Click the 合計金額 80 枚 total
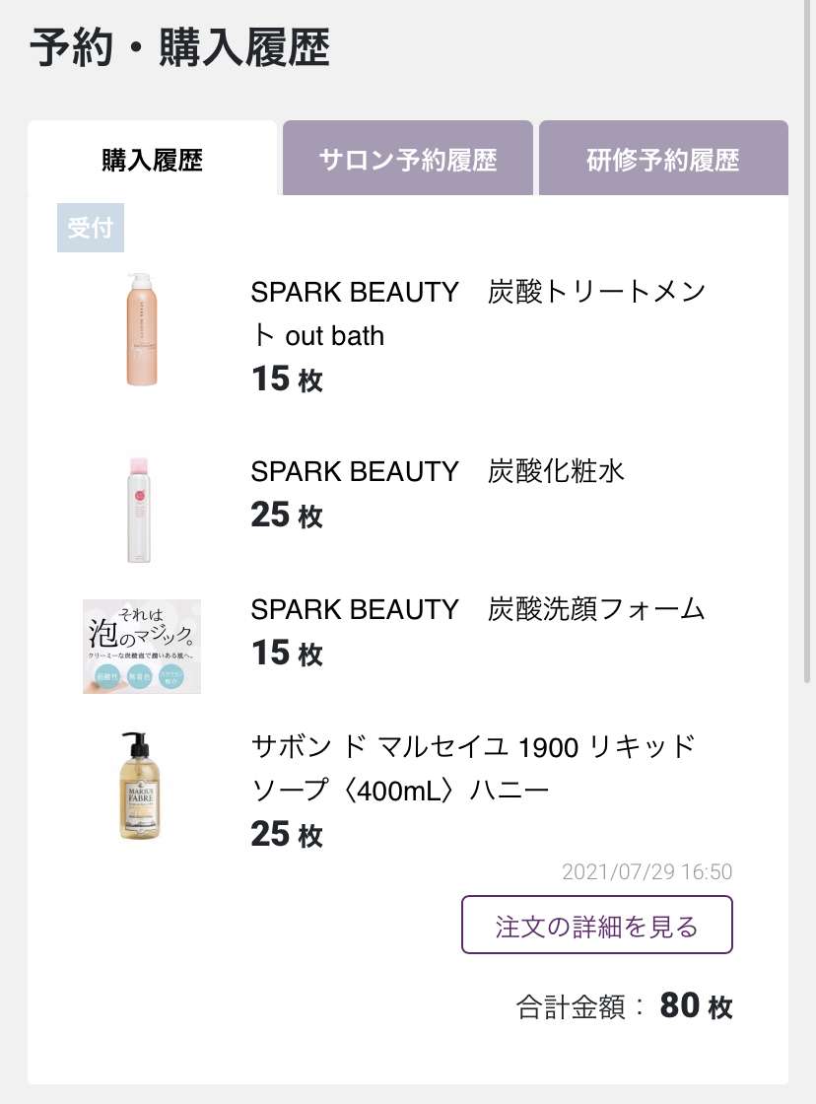Screen dimensions: 816x1104 624,1006
